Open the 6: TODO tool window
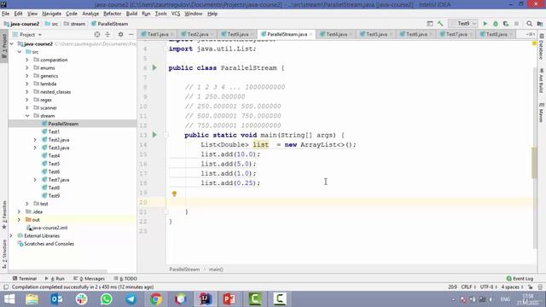 click(x=125, y=279)
